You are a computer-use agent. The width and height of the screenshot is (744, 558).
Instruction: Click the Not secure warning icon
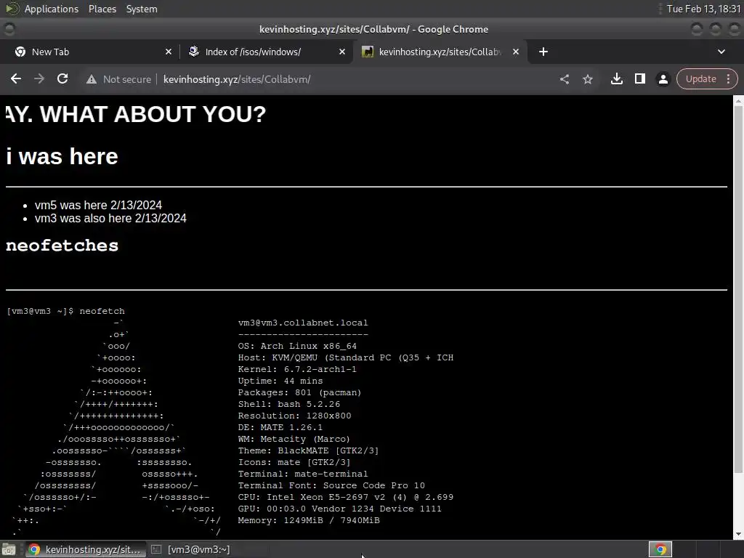tap(92, 79)
